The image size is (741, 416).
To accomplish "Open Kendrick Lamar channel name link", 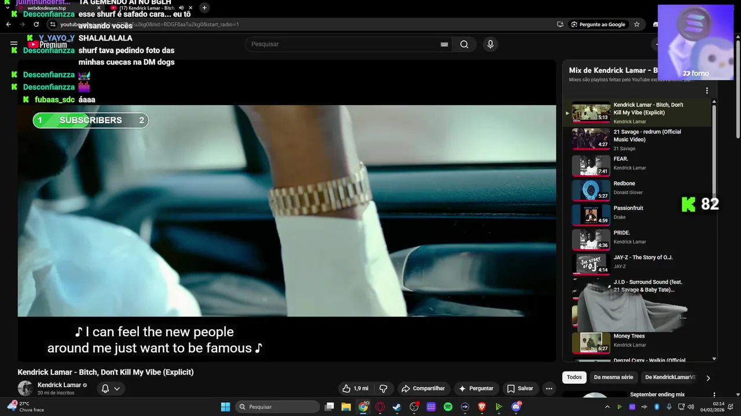I will click(x=59, y=385).
